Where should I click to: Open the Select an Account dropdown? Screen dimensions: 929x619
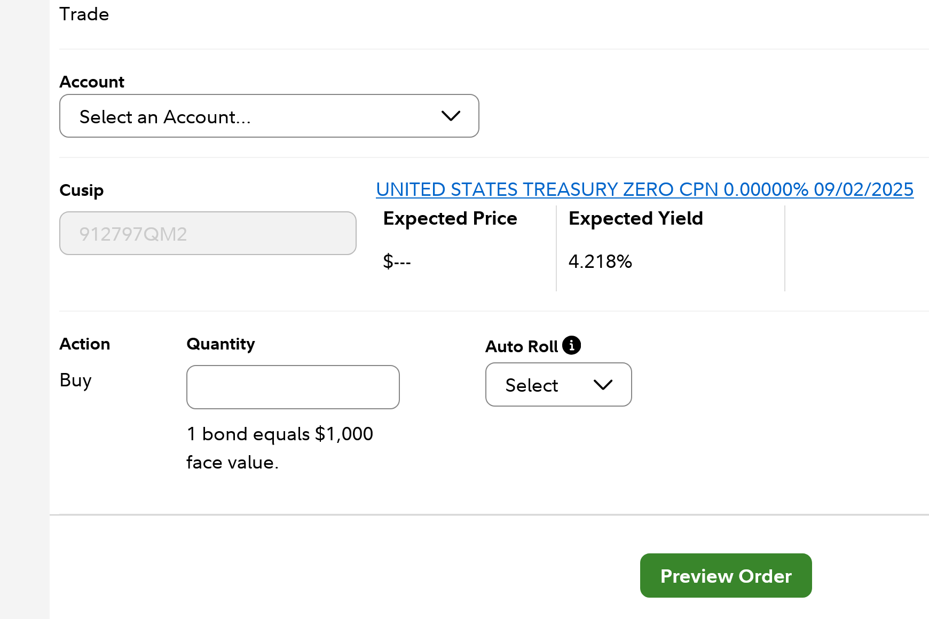pos(269,116)
